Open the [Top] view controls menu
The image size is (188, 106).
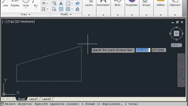click(x=11, y=21)
